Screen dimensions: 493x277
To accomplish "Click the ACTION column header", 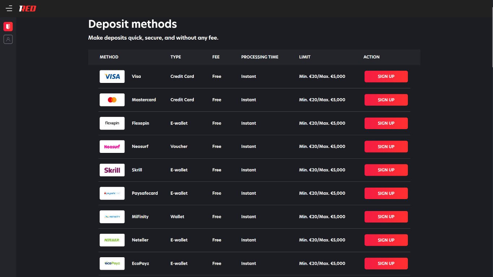I will [371, 57].
